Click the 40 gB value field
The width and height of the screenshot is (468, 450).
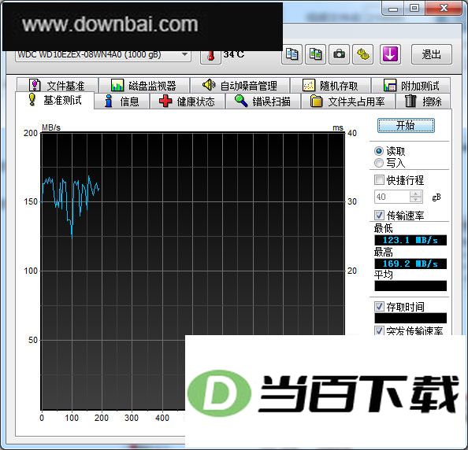(392, 197)
